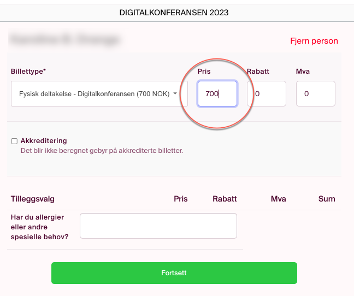Open the Billettype ticket type dropdown
The image size is (354, 296).
point(99,93)
